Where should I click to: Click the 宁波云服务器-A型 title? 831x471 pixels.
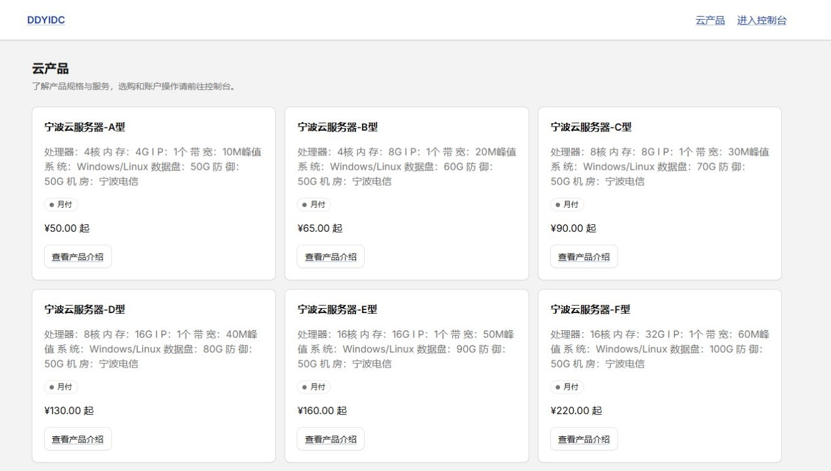84,127
